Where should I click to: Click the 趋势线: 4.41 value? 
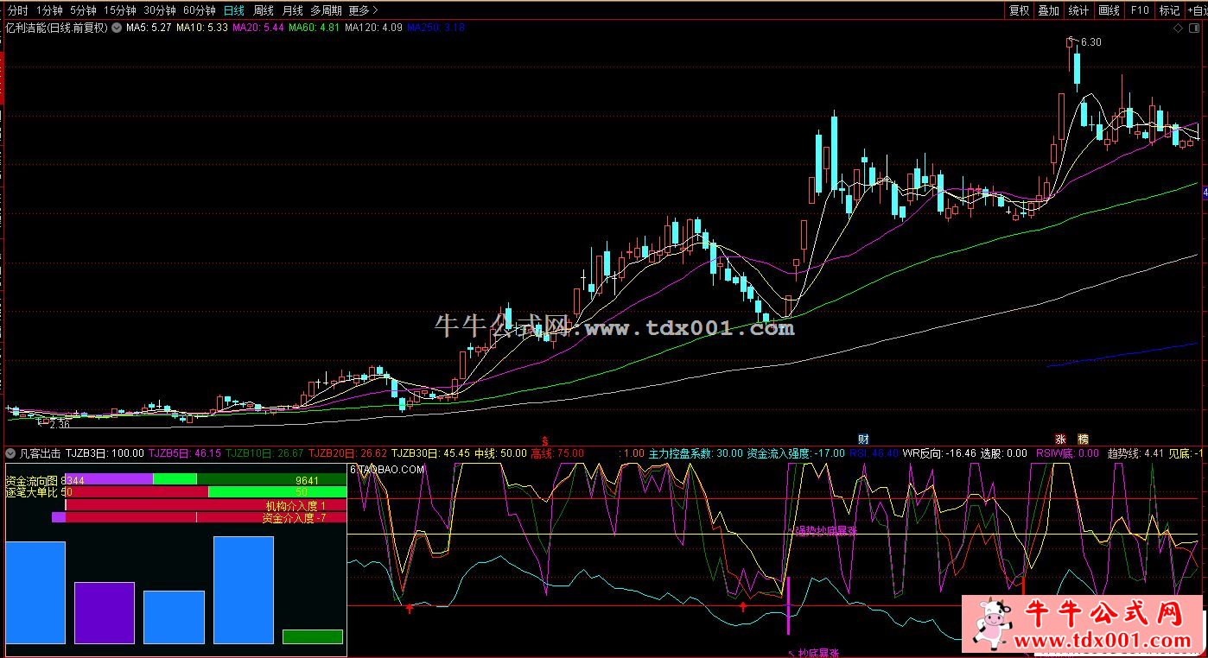pos(1135,452)
